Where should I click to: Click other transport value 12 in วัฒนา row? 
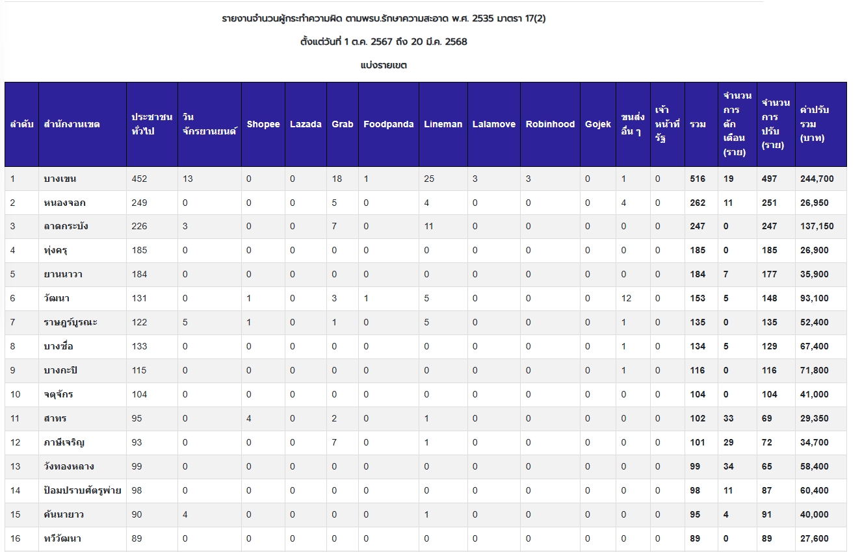pos(626,298)
